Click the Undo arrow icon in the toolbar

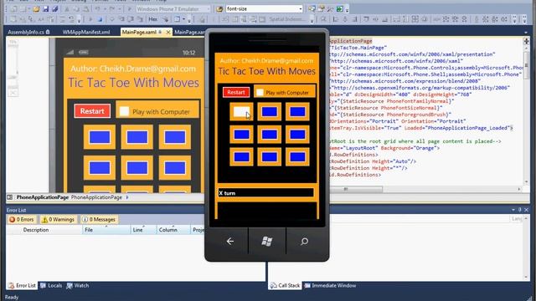pos(98,9)
